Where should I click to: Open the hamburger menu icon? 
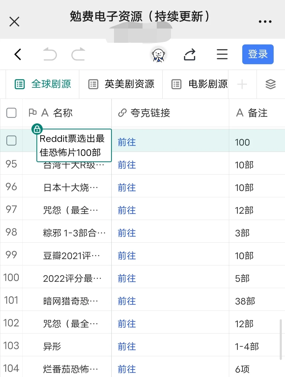coord(222,54)
